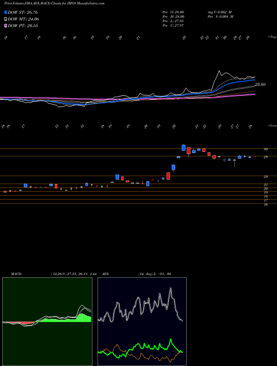Click the 28 price axis label

tap(265, 157)
